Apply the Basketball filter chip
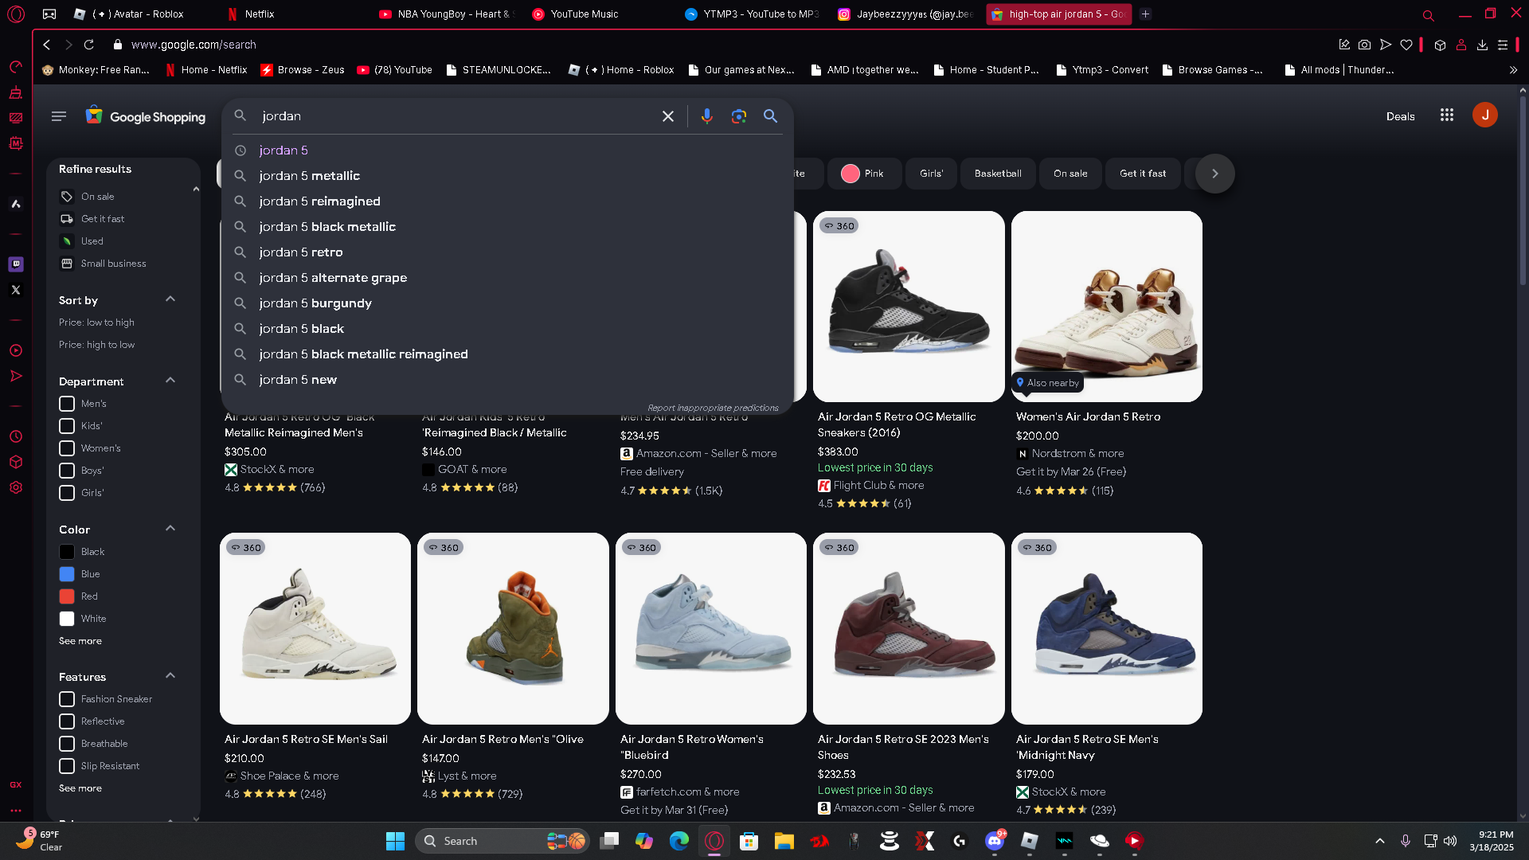The image size is (1529, 860). (x=998, y=174)
